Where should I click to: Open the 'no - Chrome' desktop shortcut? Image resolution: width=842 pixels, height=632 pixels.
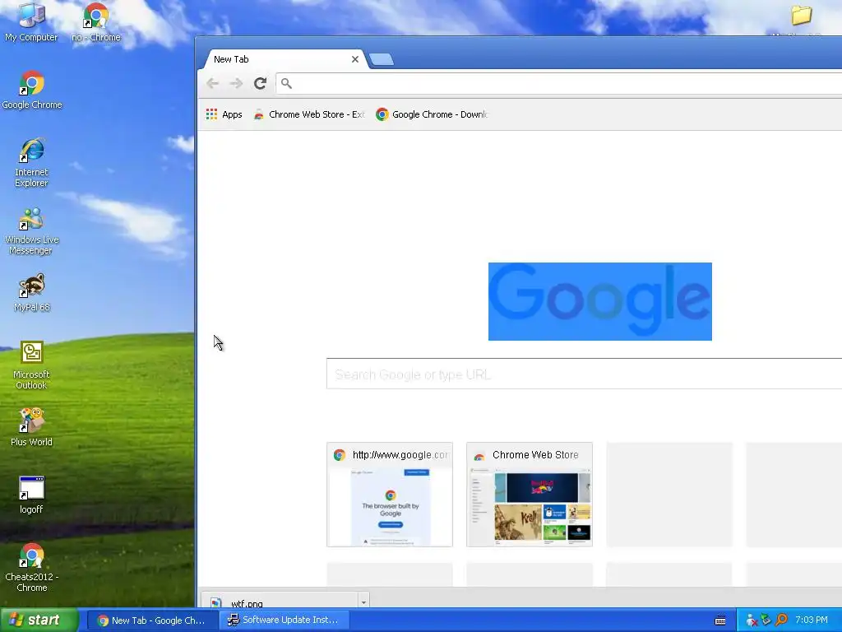(96, 22)
